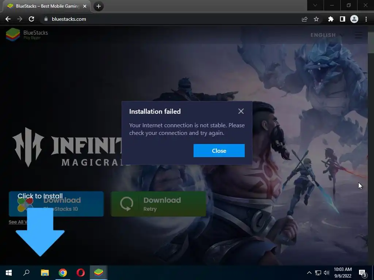
Task: Toggle the browser side panel icon
Action: (343, 19)
